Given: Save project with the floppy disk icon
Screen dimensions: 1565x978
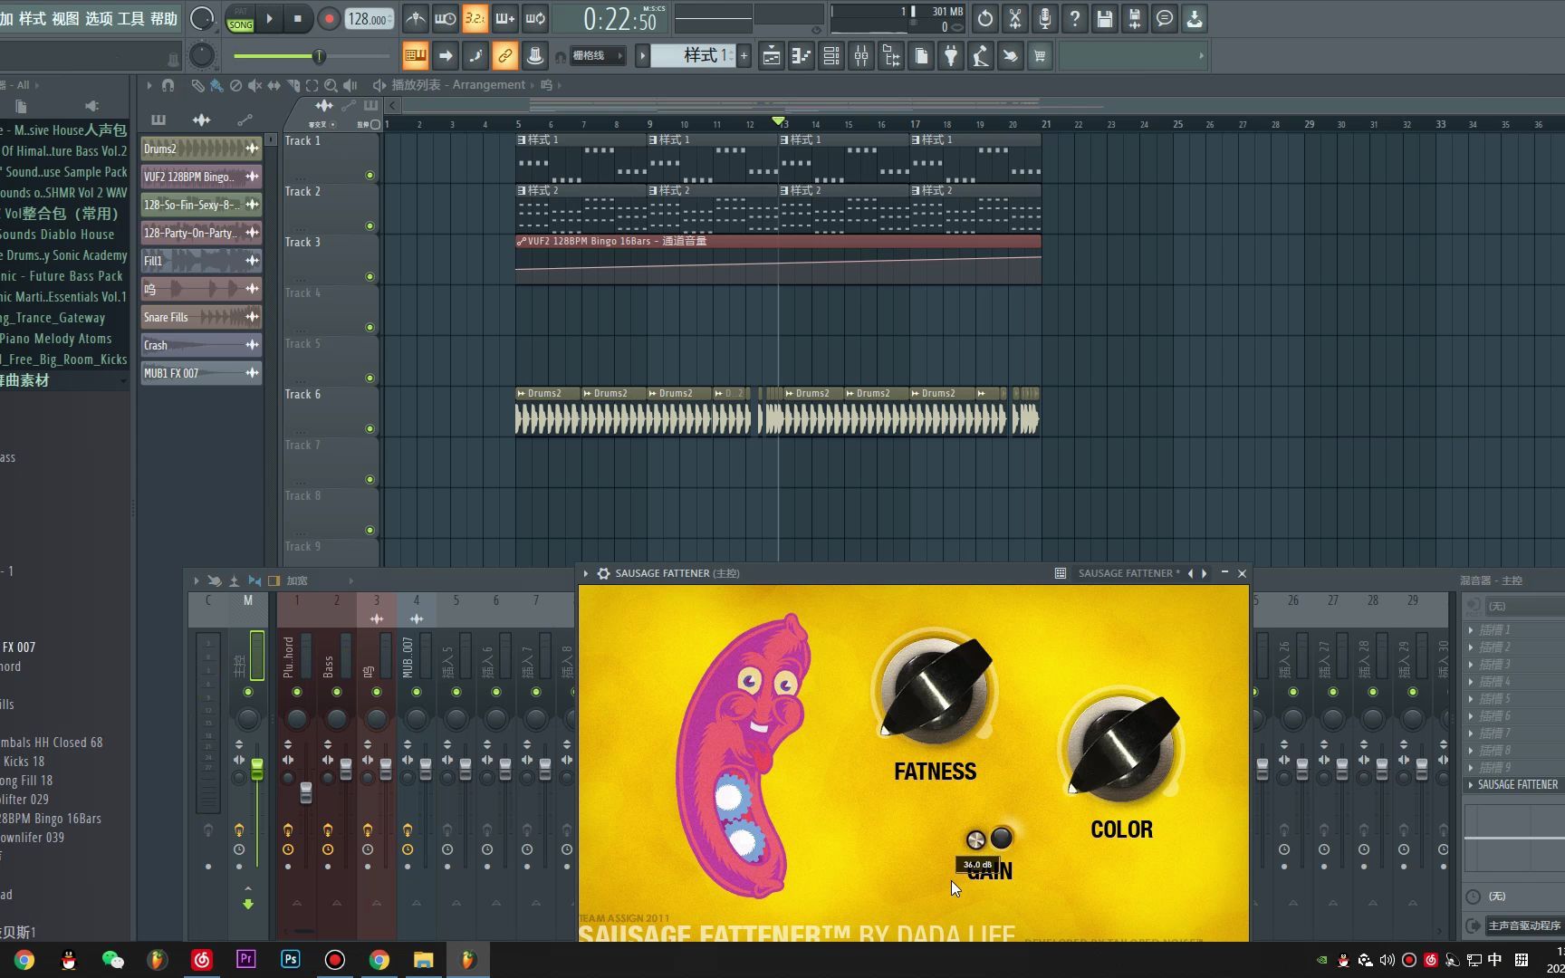Looking at the screenshot, I should (x=1105, y=18).
